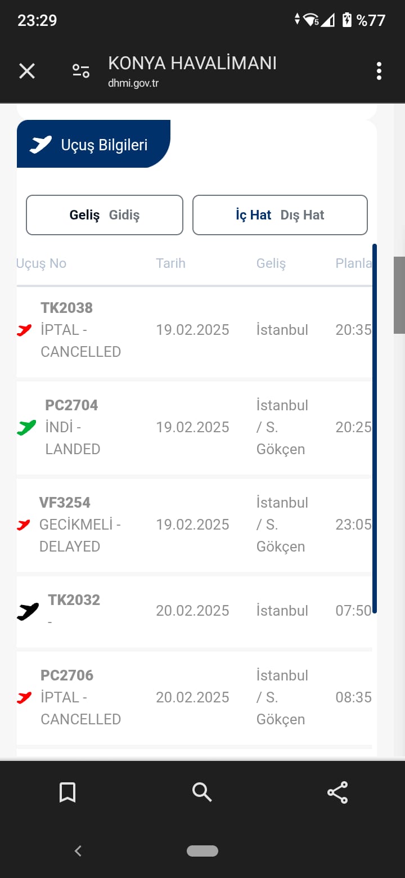Select Geliş arrivals option
This screenshot has height=878, width=405.
coord(84,215)
